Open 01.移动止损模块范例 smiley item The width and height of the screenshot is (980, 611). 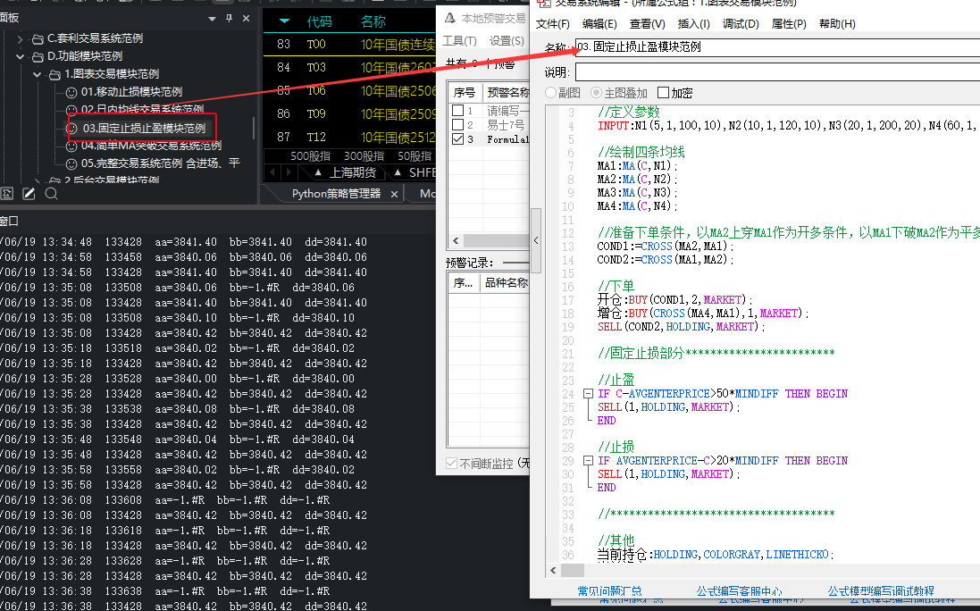click(x=130, y=92)
